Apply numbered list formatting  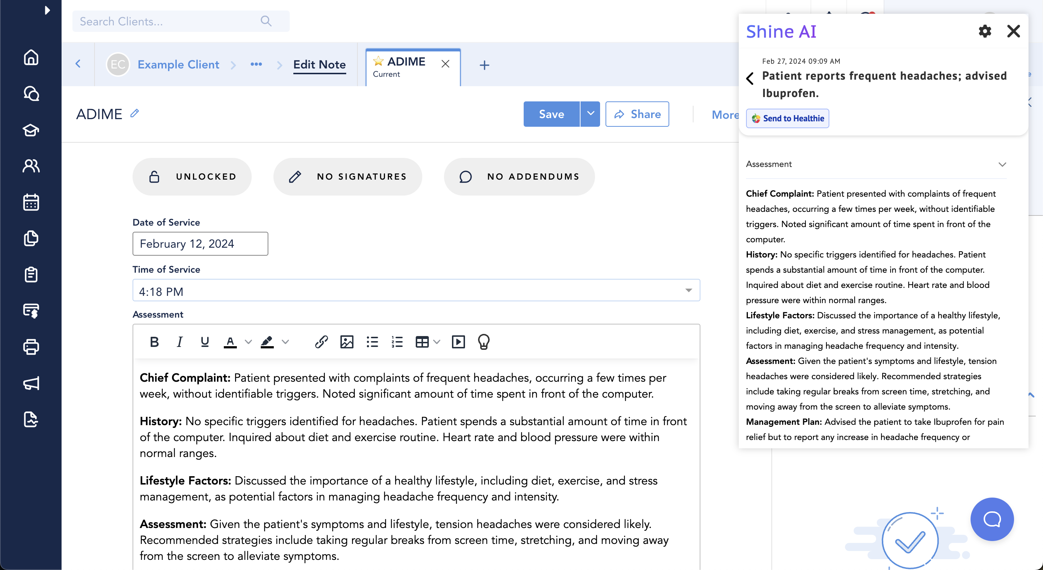point(397,342)
